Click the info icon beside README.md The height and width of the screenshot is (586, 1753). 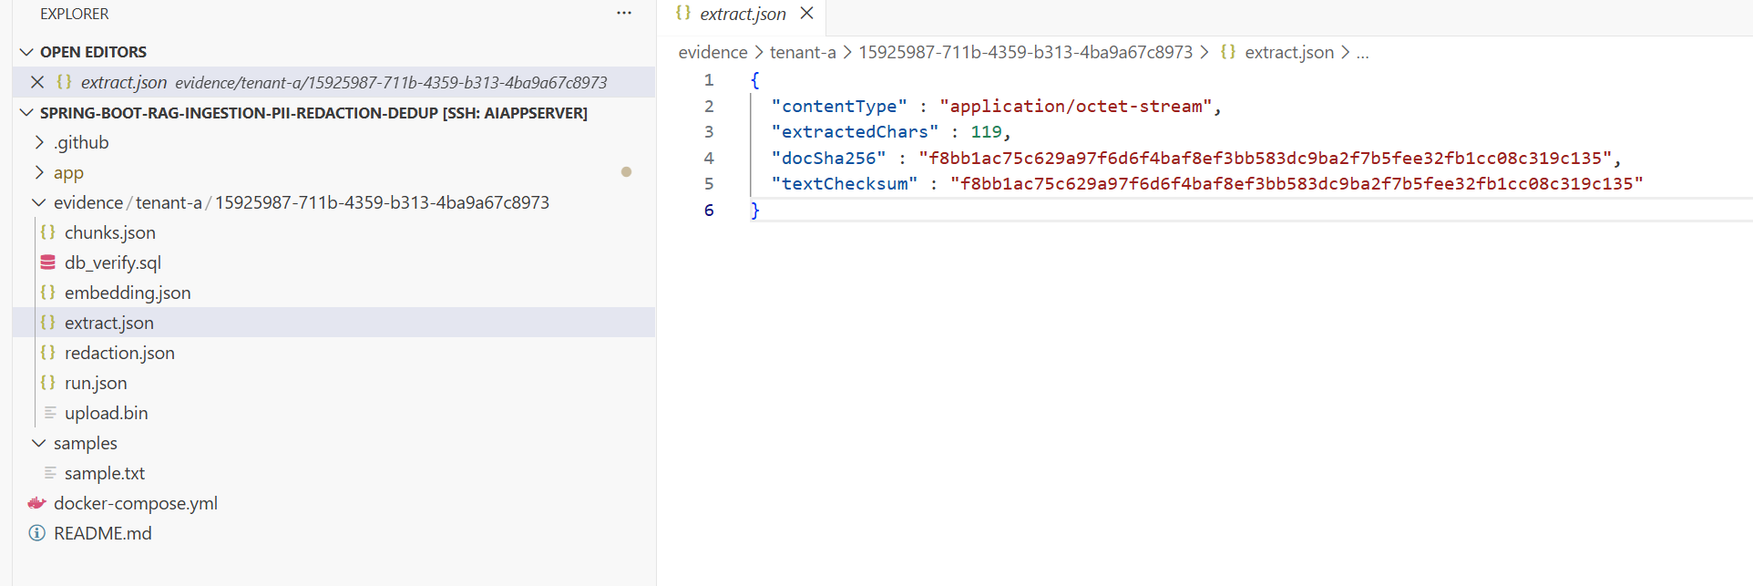coord(36,533)
